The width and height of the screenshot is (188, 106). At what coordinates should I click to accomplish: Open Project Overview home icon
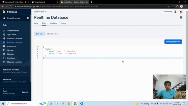pos(4,18)
